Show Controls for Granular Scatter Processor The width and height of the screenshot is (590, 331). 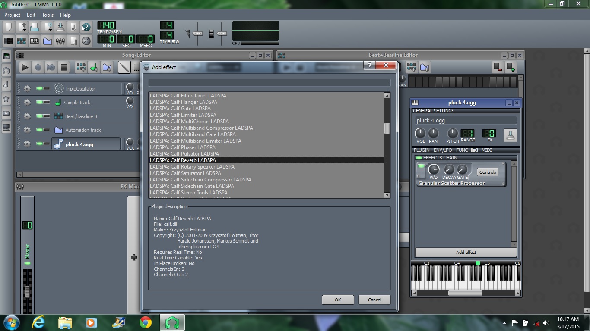click(488, 172)
